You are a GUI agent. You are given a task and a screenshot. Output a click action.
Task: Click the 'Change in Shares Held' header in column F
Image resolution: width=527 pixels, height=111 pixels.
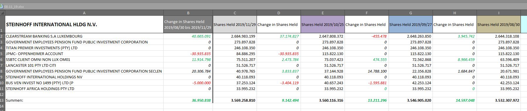pyautogui.click(x=367, y=24)
